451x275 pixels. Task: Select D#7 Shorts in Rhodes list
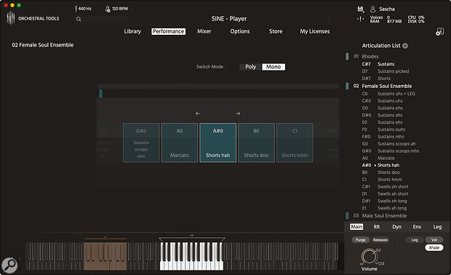tap(376, 79)
